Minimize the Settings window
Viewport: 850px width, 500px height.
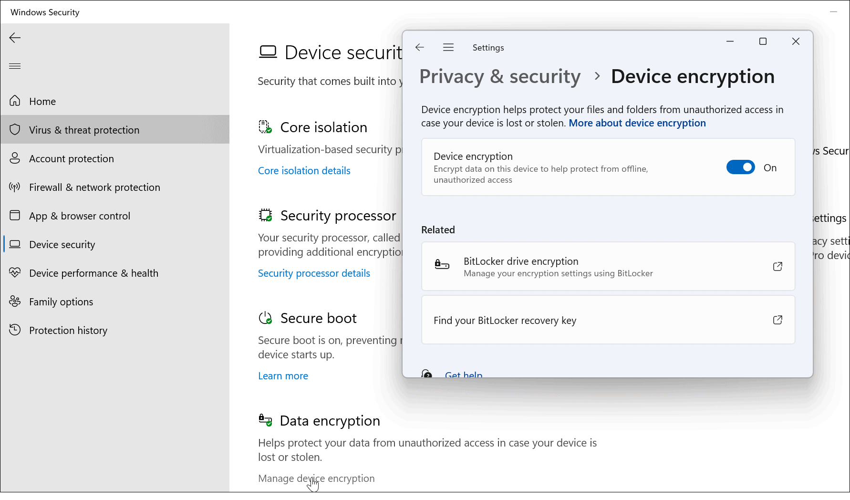[730, 42]
